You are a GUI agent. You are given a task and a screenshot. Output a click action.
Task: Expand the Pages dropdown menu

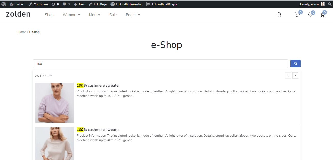[133, 15]
